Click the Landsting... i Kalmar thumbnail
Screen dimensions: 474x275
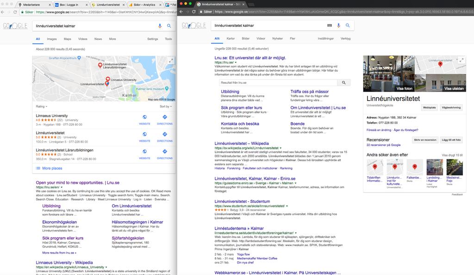tap(434, 168)
